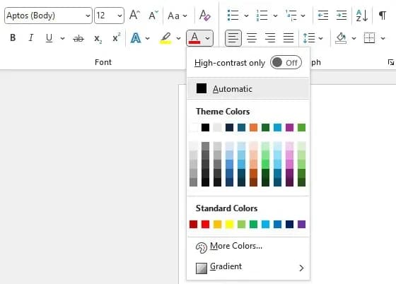Image resolution: width=396 pixels, height=284 pixels.
Task: Apply yellow Text Highlight Color
Action: (x=165, y=38)
